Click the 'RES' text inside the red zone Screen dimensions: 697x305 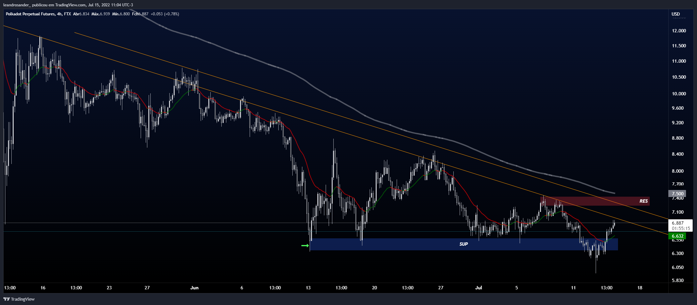[644, 201]
